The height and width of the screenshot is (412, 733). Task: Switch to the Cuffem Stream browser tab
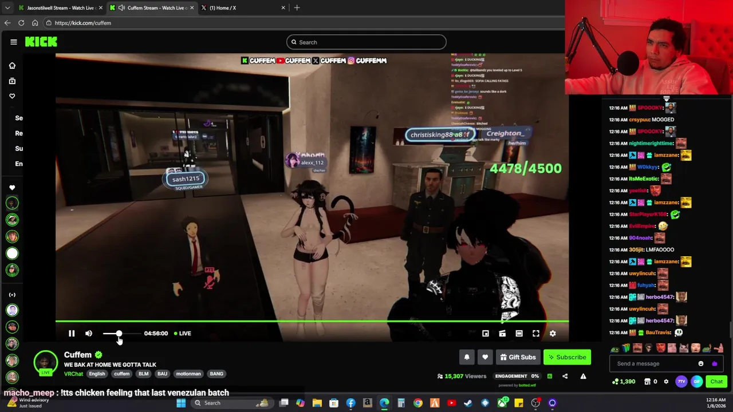point(152,7)
